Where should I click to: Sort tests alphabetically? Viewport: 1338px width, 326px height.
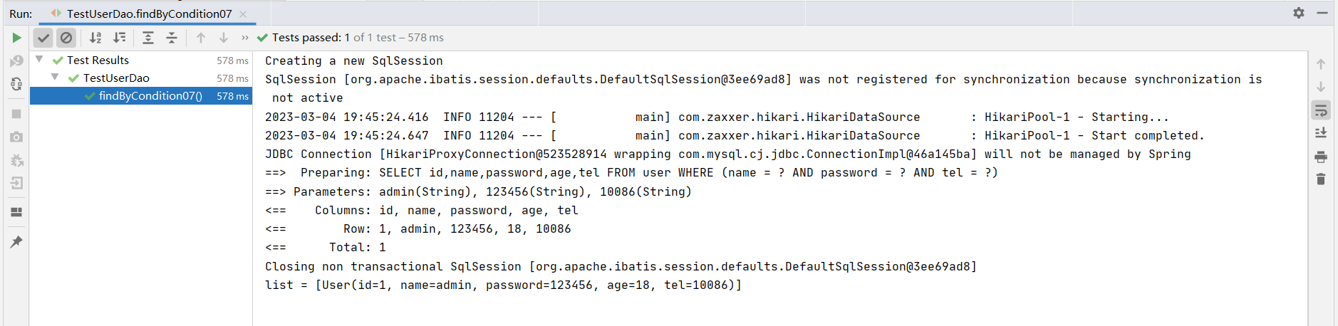(x=95, y=38)
